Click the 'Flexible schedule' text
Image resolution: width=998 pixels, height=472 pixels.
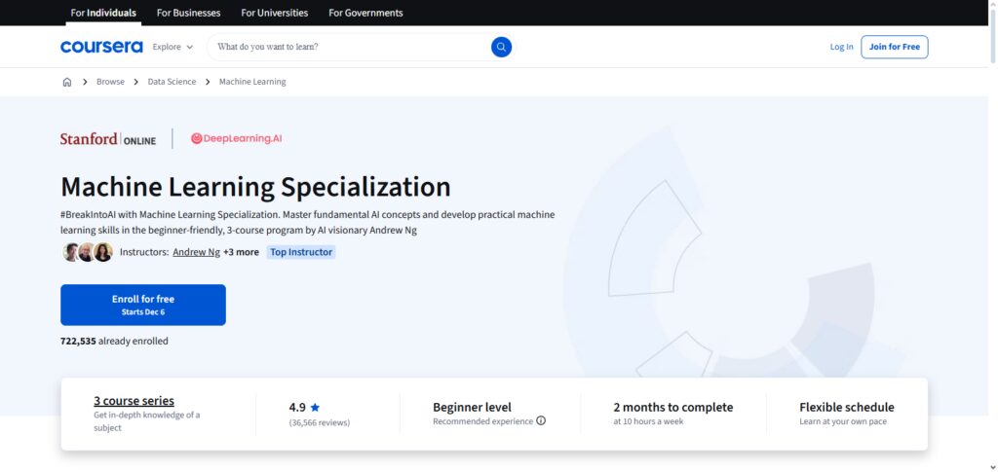[x=847, y=407]
